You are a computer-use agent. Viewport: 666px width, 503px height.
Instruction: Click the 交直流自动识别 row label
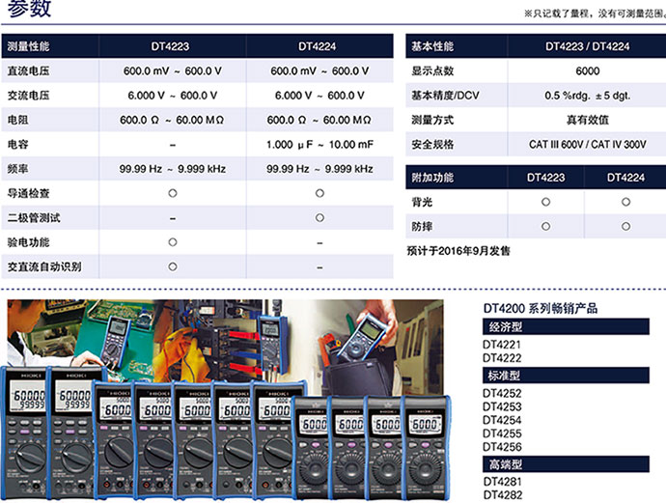coord(44,266)
